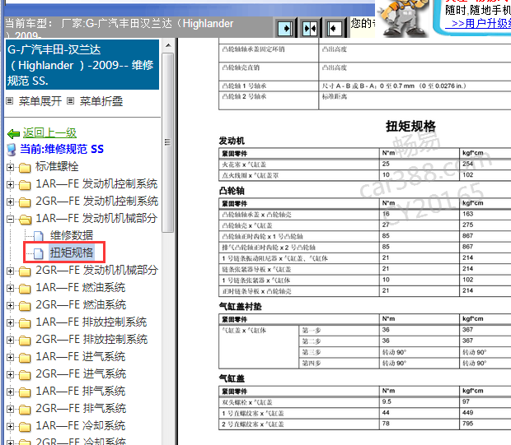Expand 1AR—FE 冷却系统 node
The image size is (511, 445).
pyautogui.click(x=10, y=426)
